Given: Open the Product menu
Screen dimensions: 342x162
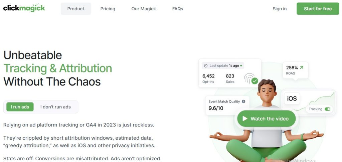Looking at the screenshot, I should [x=76, y=9].
